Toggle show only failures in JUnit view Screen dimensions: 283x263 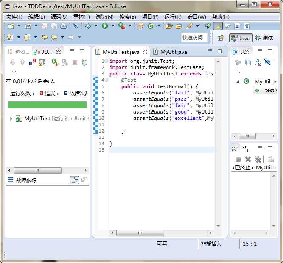pos(33,62)
